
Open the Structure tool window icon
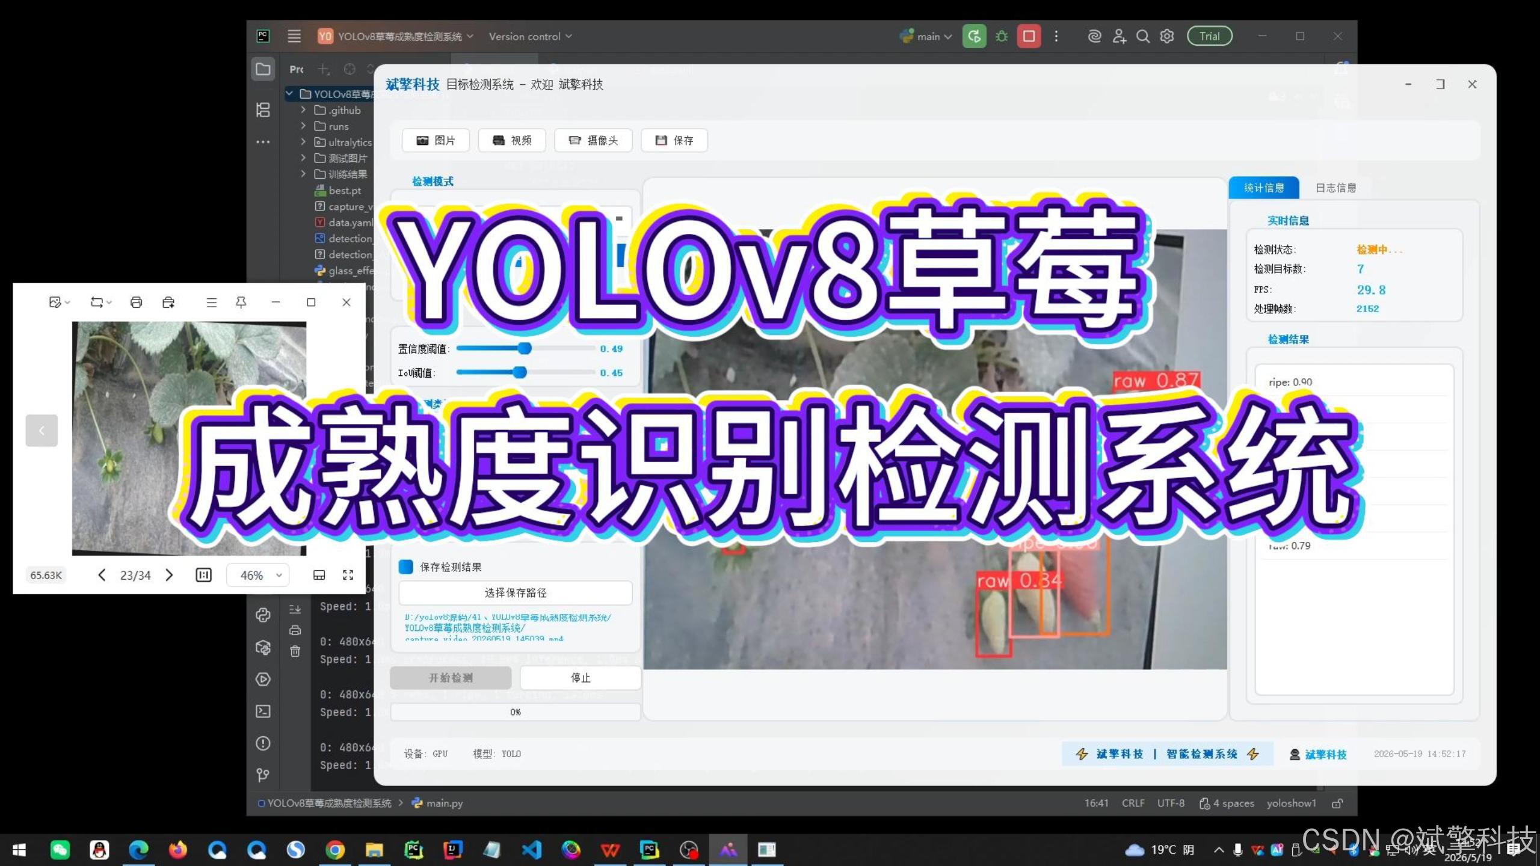point(263,110)
